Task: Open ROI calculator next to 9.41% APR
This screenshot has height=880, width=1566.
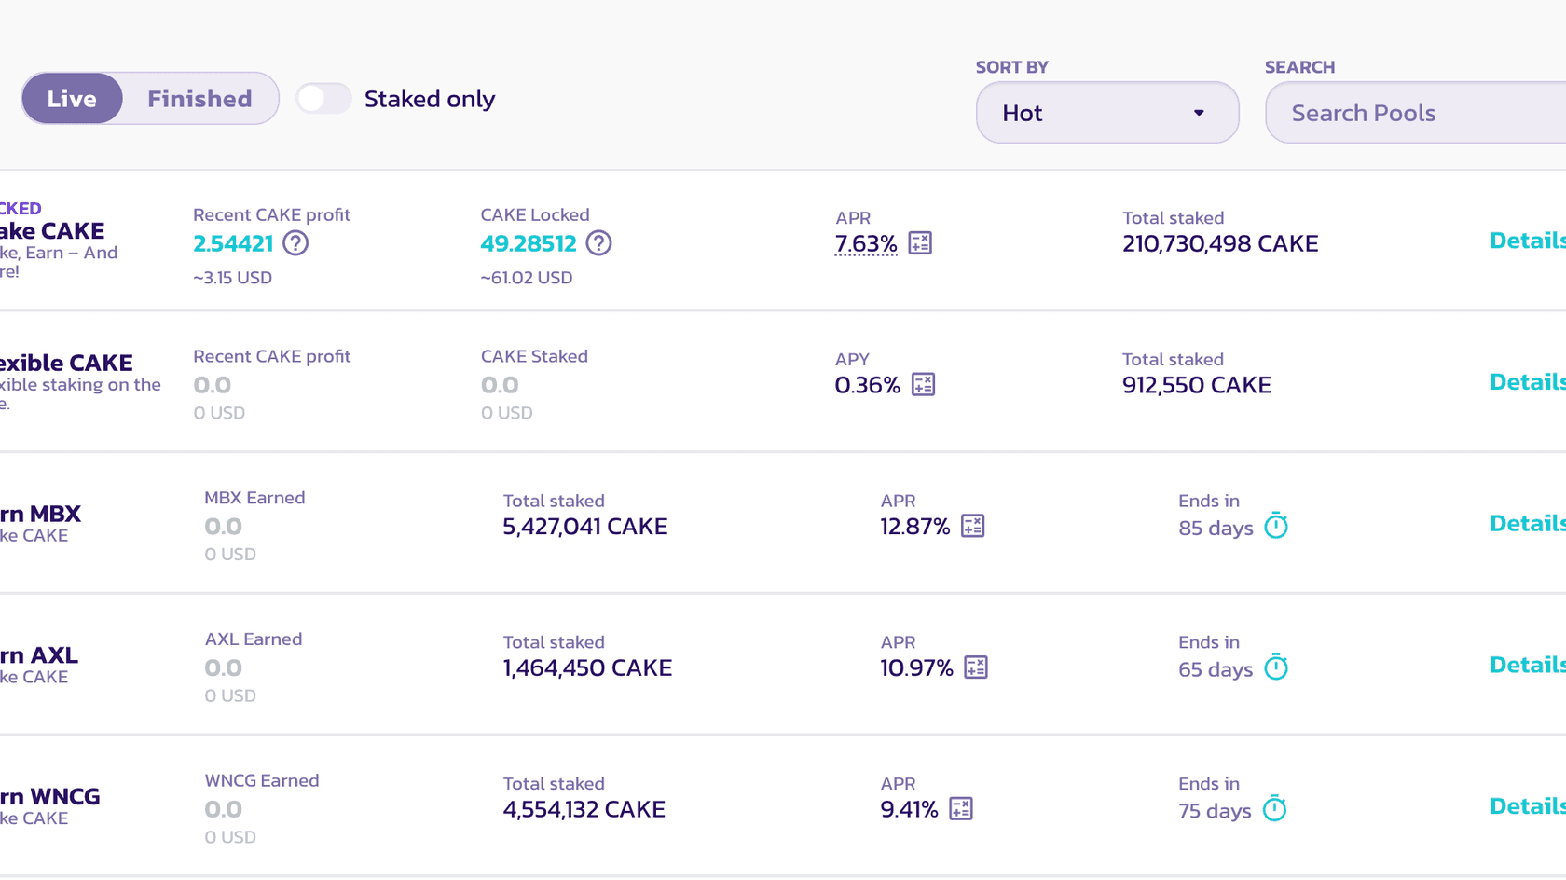Action: click(961, 809)
